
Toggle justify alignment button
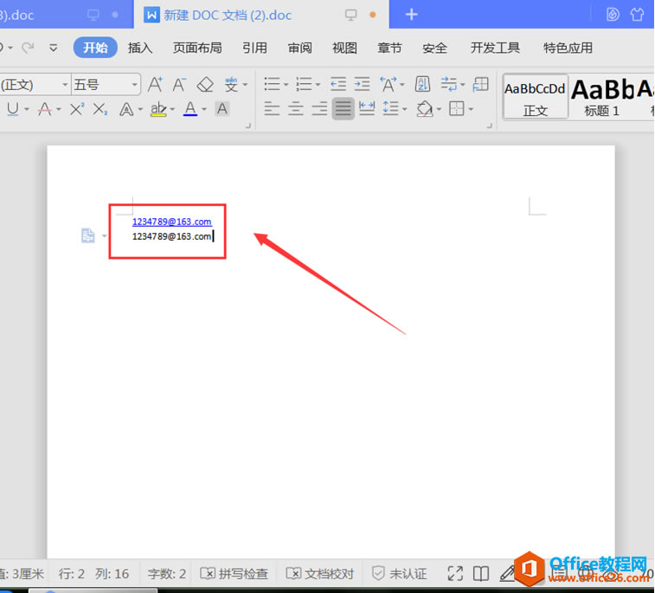[x=343, y=109]
